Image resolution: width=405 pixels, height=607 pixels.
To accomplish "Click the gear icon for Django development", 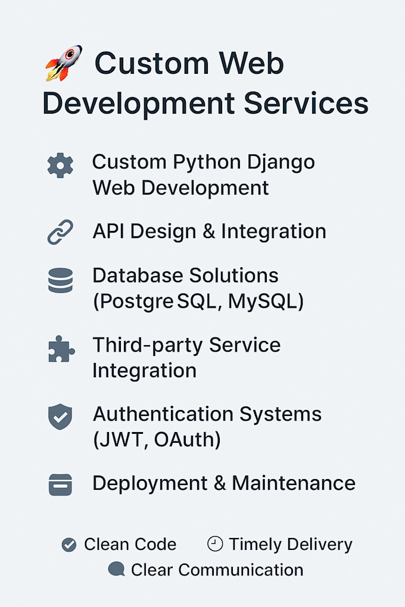I will [60, 165].
